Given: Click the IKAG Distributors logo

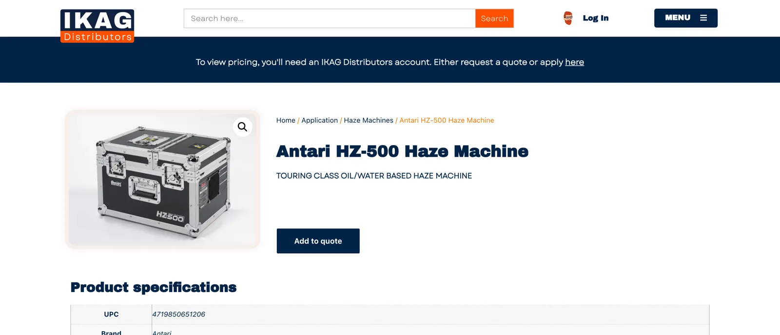Looking at the screenshot, I should [97, 26].
